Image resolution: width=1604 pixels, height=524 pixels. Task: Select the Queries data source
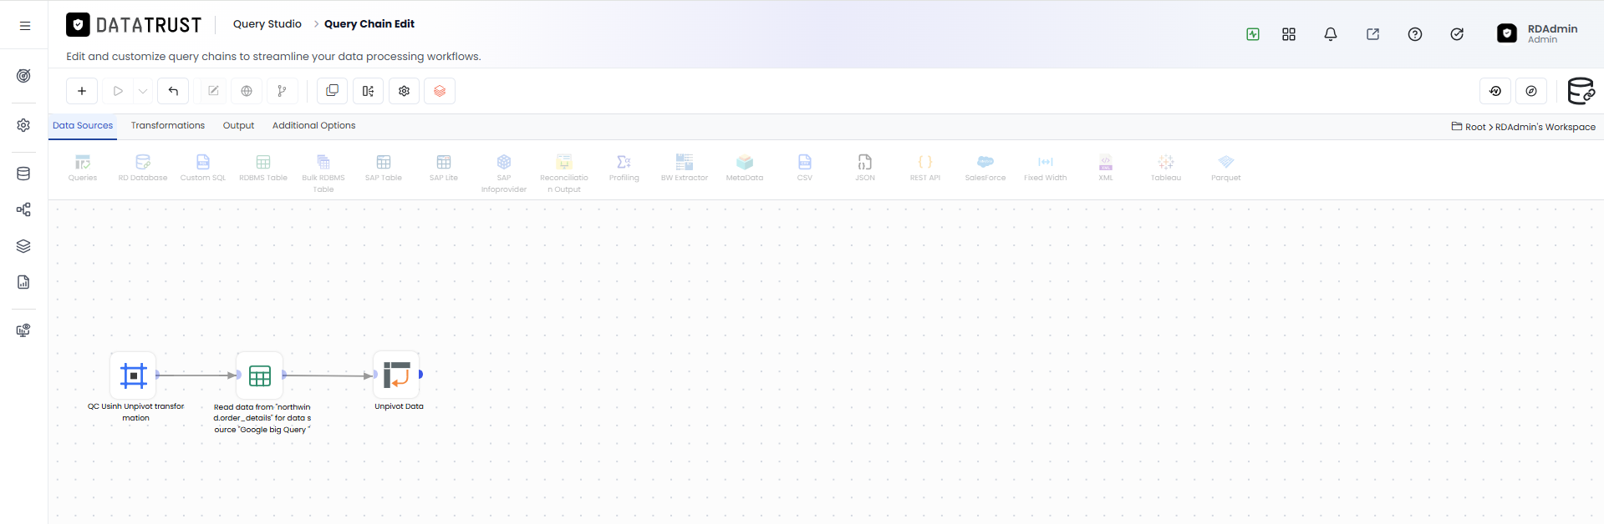pyautogui.click(x=83, y=168)
